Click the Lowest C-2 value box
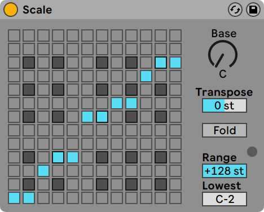The width and height of the screenshot is (264, 212). 225,199
